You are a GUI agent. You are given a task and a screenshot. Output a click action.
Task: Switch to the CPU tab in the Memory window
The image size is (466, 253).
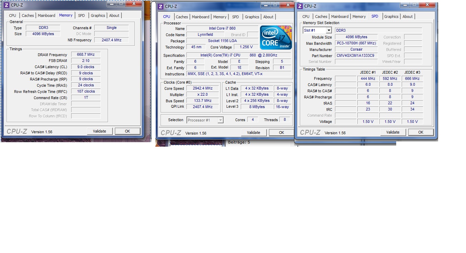(x=12, y=15)
